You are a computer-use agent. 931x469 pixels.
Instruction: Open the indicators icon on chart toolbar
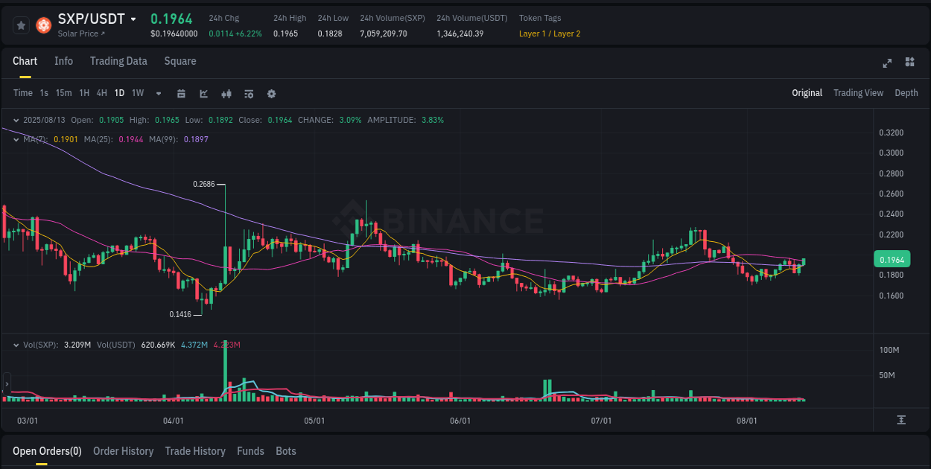[x=226, y=93]
